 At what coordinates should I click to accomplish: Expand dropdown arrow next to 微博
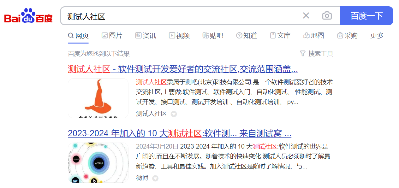pyautogui.click(x=155, y=178)
